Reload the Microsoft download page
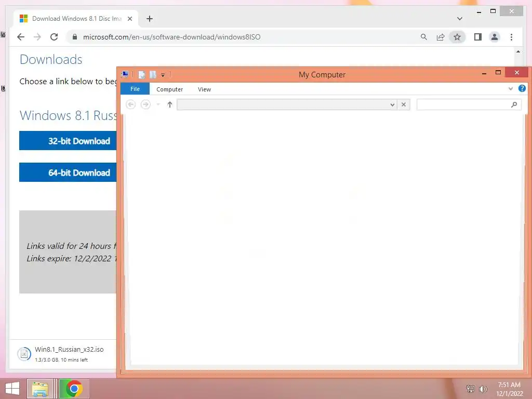Viewport: 532px width, 399px height. (x=54, y=37)
